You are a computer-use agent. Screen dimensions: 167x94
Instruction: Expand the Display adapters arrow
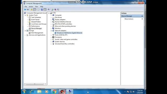[51, 20]
